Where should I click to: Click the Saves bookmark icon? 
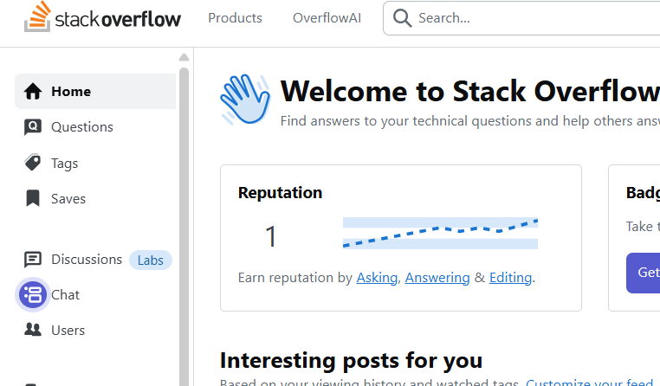pos(33,198)
